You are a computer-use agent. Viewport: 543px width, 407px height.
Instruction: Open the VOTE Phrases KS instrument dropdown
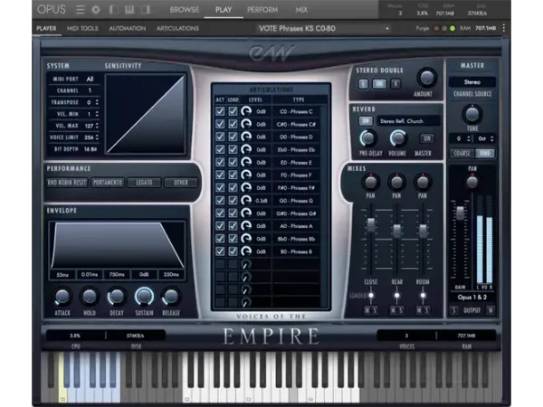(324, 28)
